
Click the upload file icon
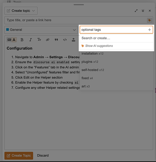73,40
